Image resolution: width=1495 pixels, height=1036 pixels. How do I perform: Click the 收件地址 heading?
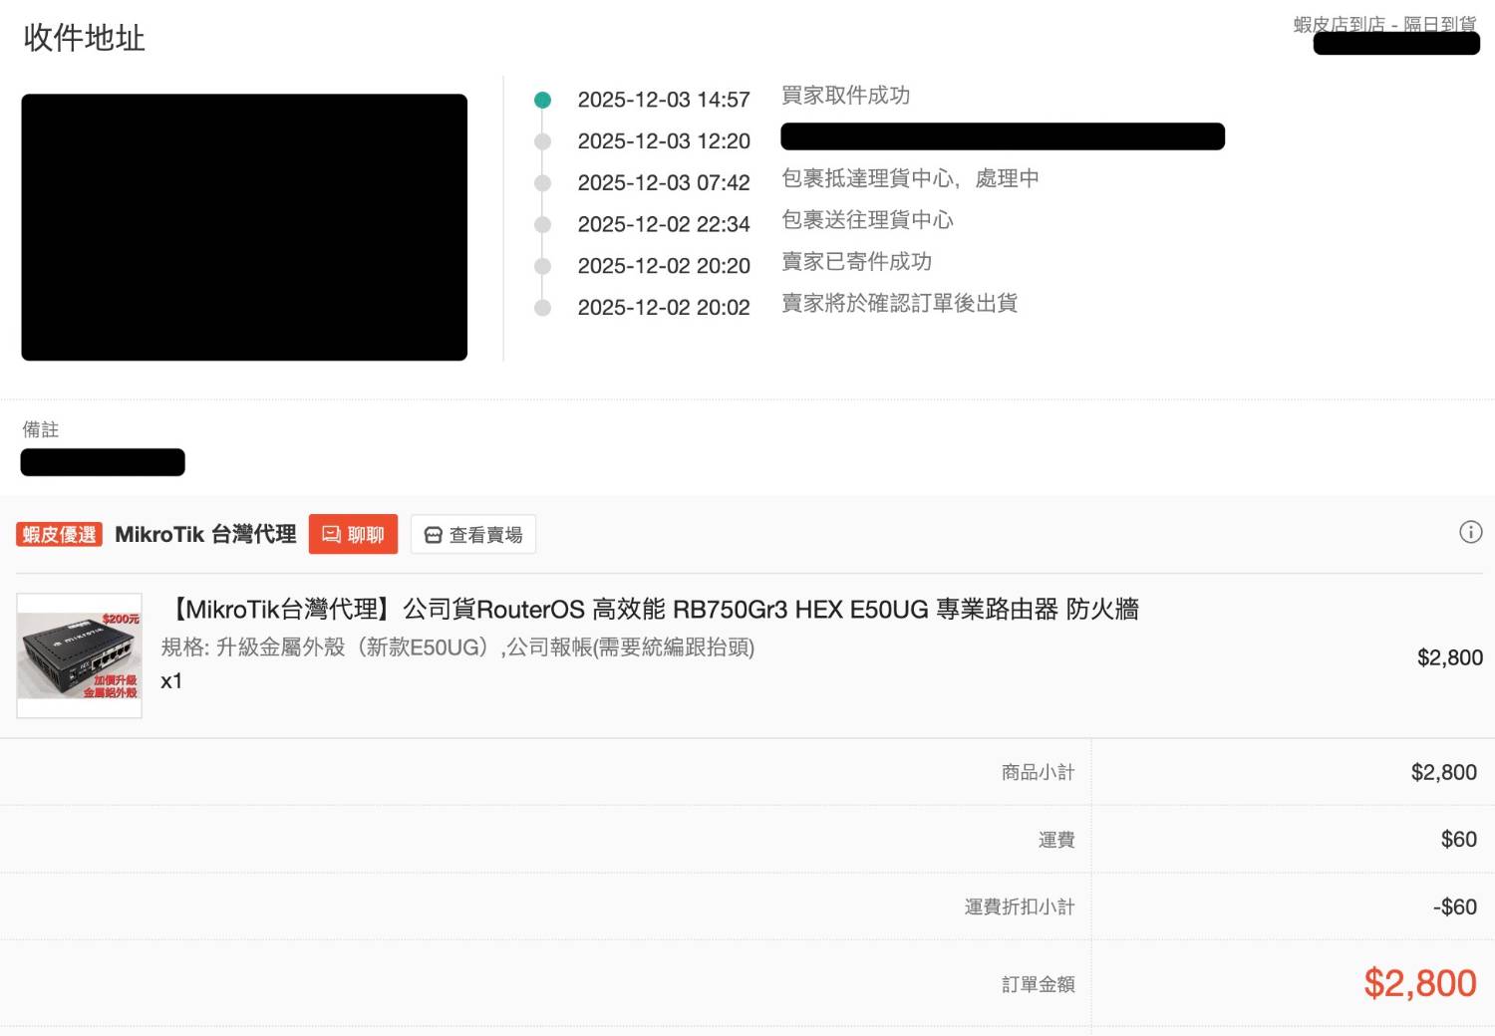click(85, 38)
